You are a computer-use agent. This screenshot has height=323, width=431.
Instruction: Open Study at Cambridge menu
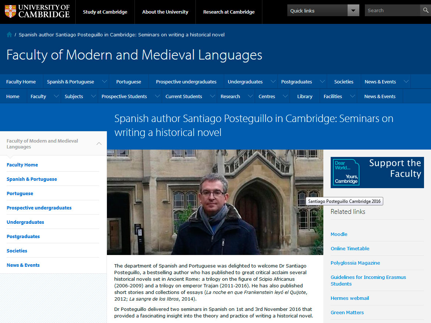coord(105,12)
